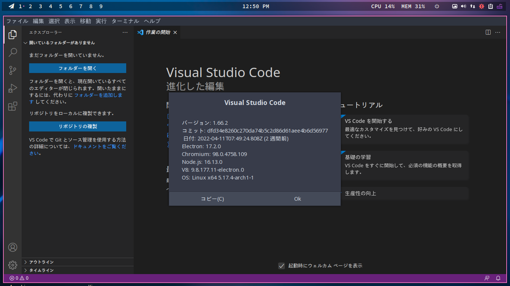Open the Source Control view
The height and width of the screenshot is (286, 510).
click(x=13, y=70)
